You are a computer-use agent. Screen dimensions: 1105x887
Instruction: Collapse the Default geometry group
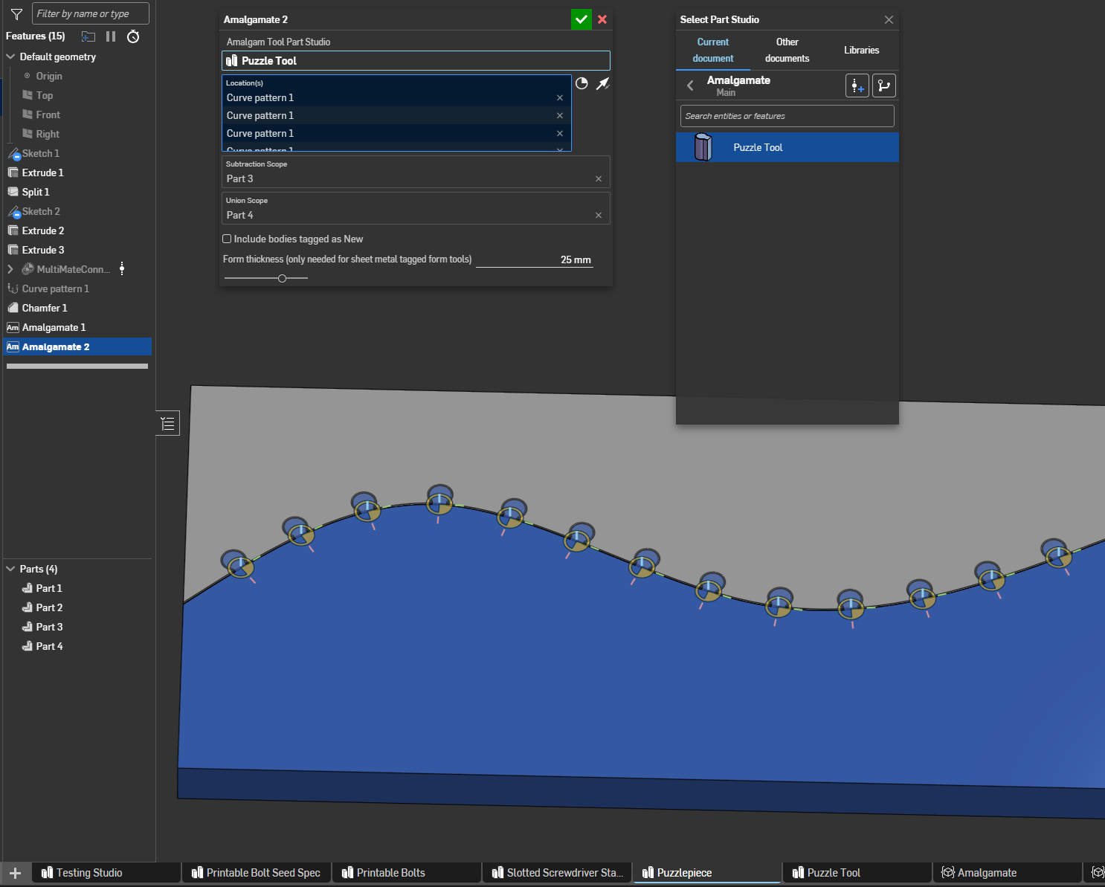(x=10, y=57)
